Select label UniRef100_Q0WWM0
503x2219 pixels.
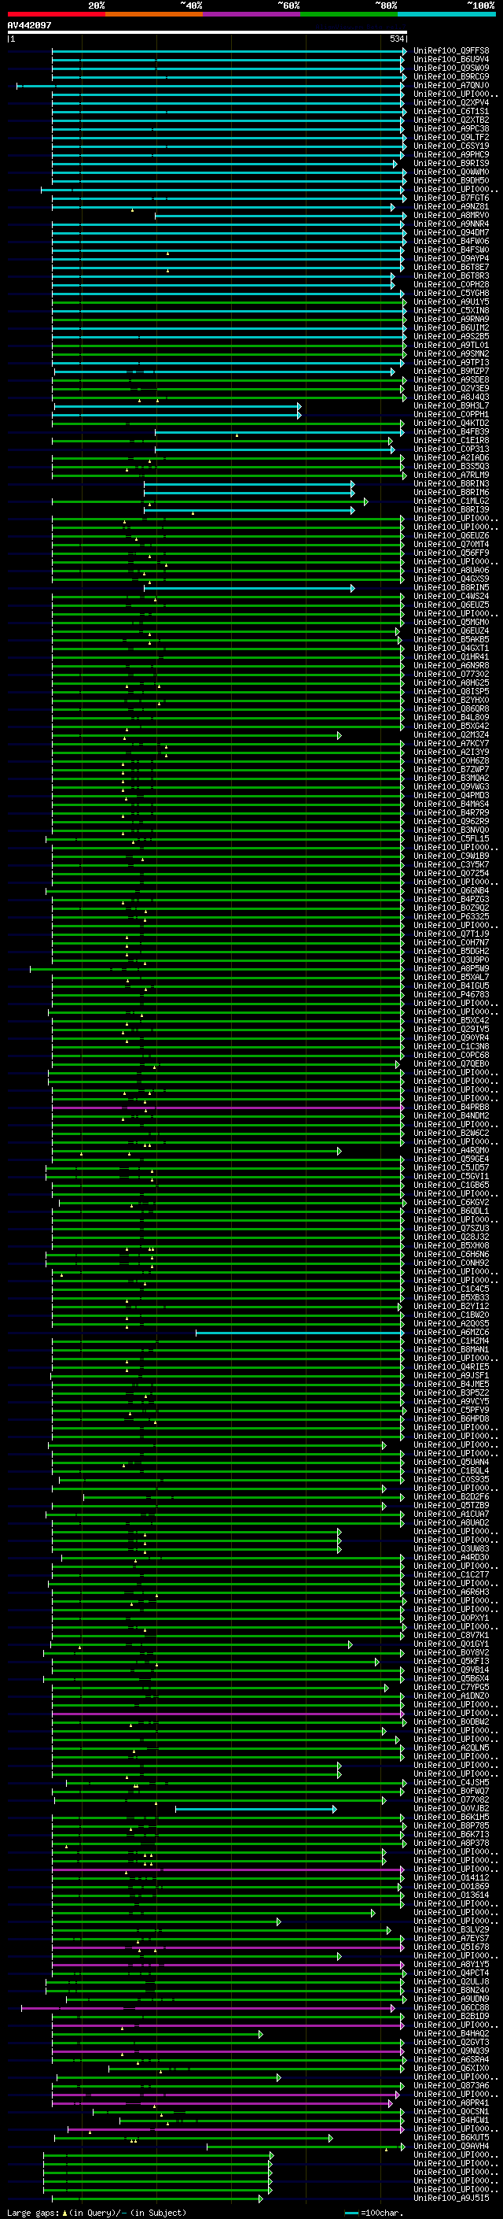pos(451,172)
